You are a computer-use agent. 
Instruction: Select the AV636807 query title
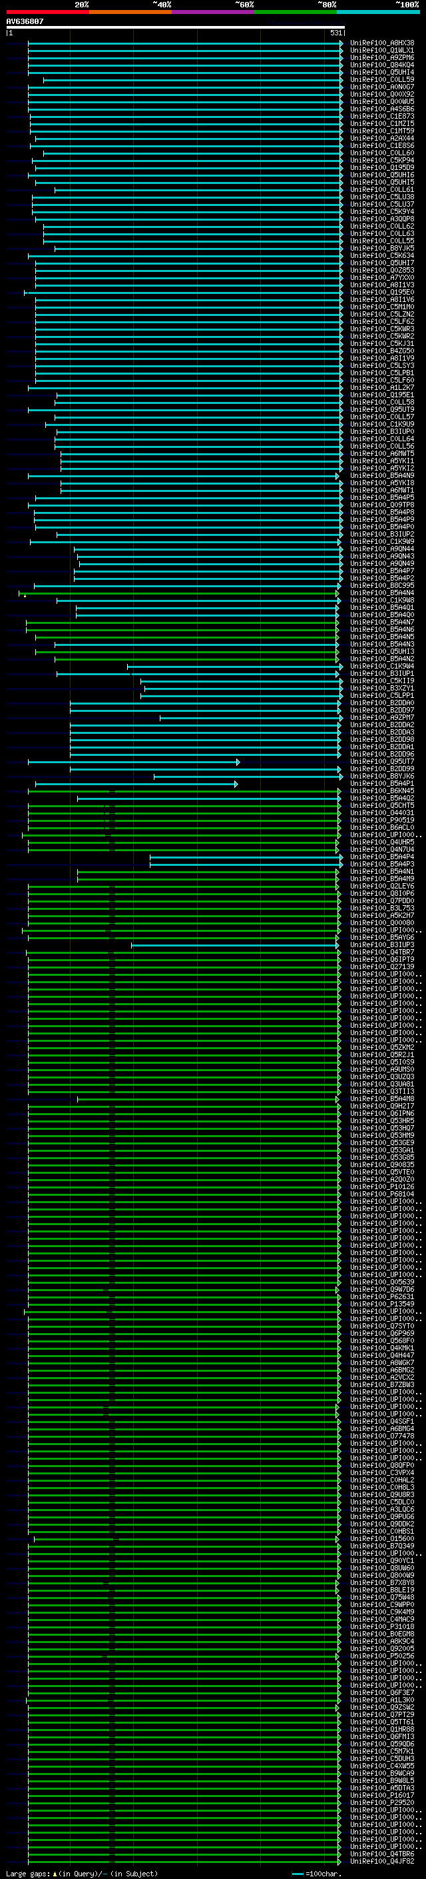click(25, 22)
